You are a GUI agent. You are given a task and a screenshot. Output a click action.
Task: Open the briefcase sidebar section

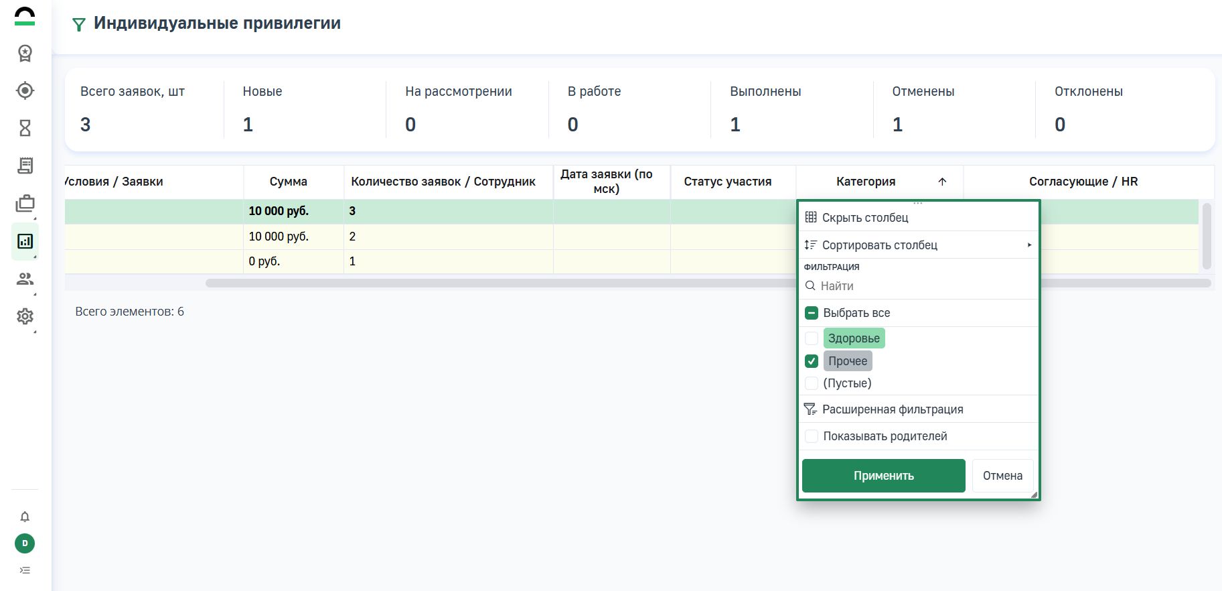[x=25, y=203]
